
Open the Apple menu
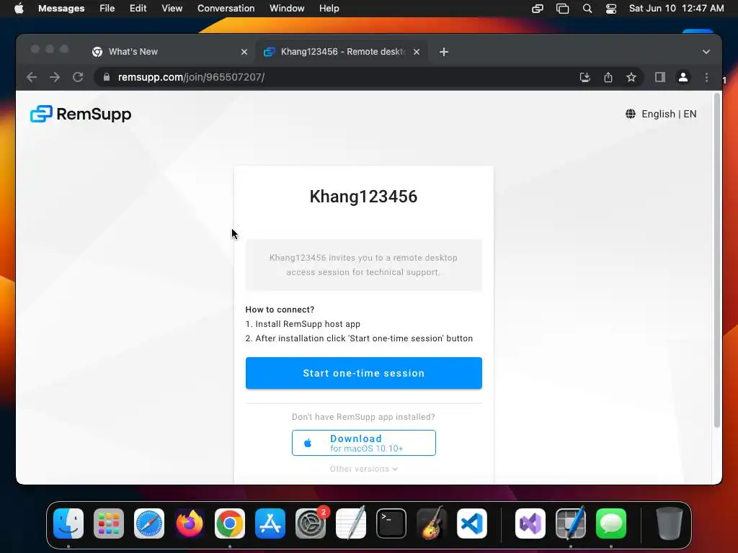pos(19,9)
